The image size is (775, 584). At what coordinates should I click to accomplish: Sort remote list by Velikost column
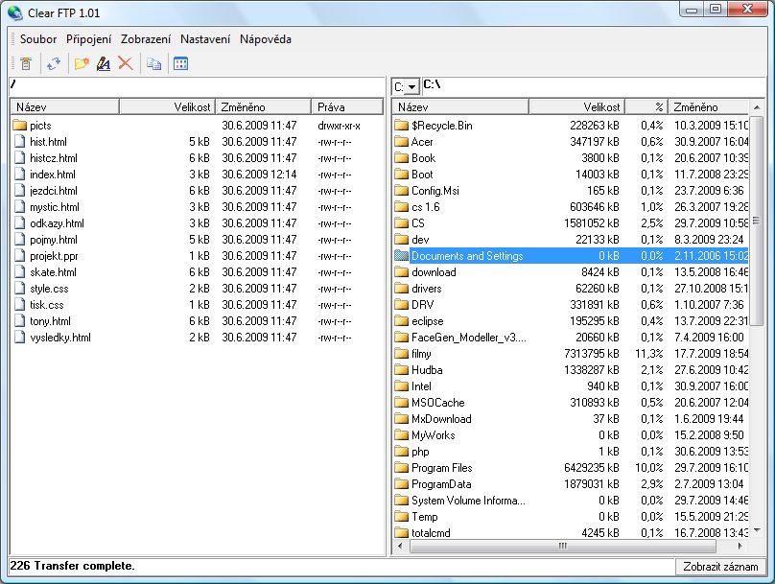167,106
